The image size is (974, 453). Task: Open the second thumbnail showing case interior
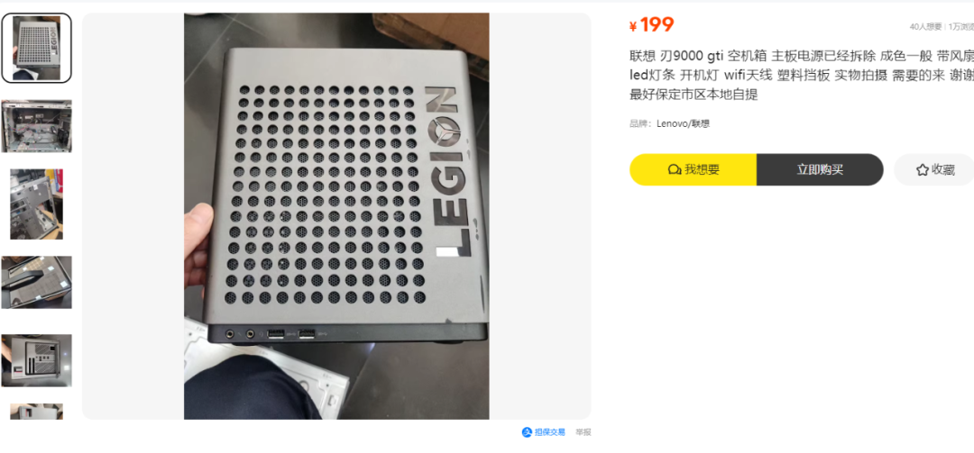(x=37, y=126)
